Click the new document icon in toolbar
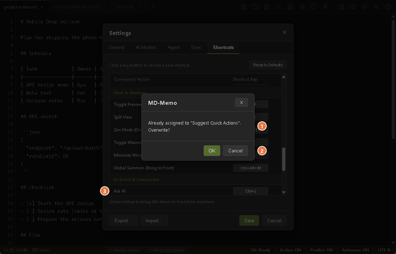396x254 pixels. (244, 7)
